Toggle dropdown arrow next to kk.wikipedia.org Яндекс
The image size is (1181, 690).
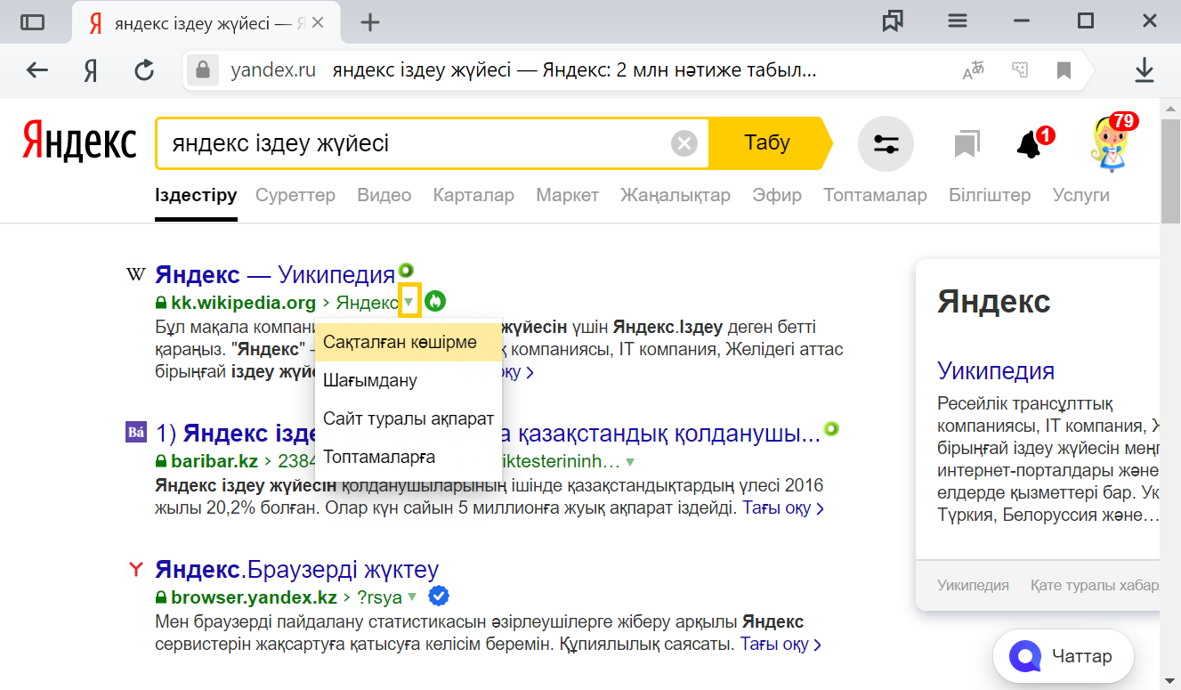point(408,302)
